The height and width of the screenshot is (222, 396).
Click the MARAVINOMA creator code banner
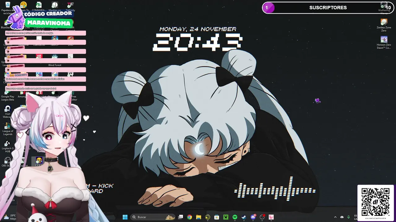click(49, 23)
